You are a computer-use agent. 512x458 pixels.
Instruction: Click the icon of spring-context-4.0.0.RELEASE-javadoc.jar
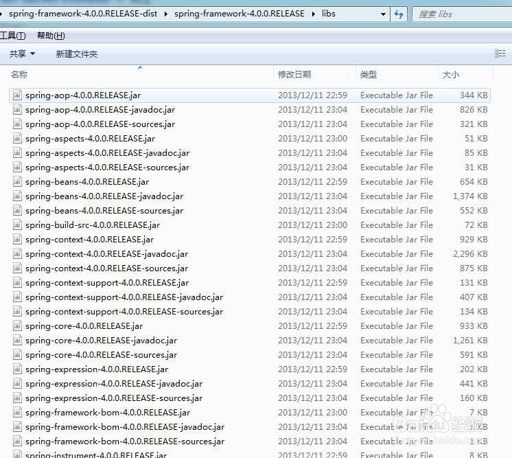[x=17, y=253]
